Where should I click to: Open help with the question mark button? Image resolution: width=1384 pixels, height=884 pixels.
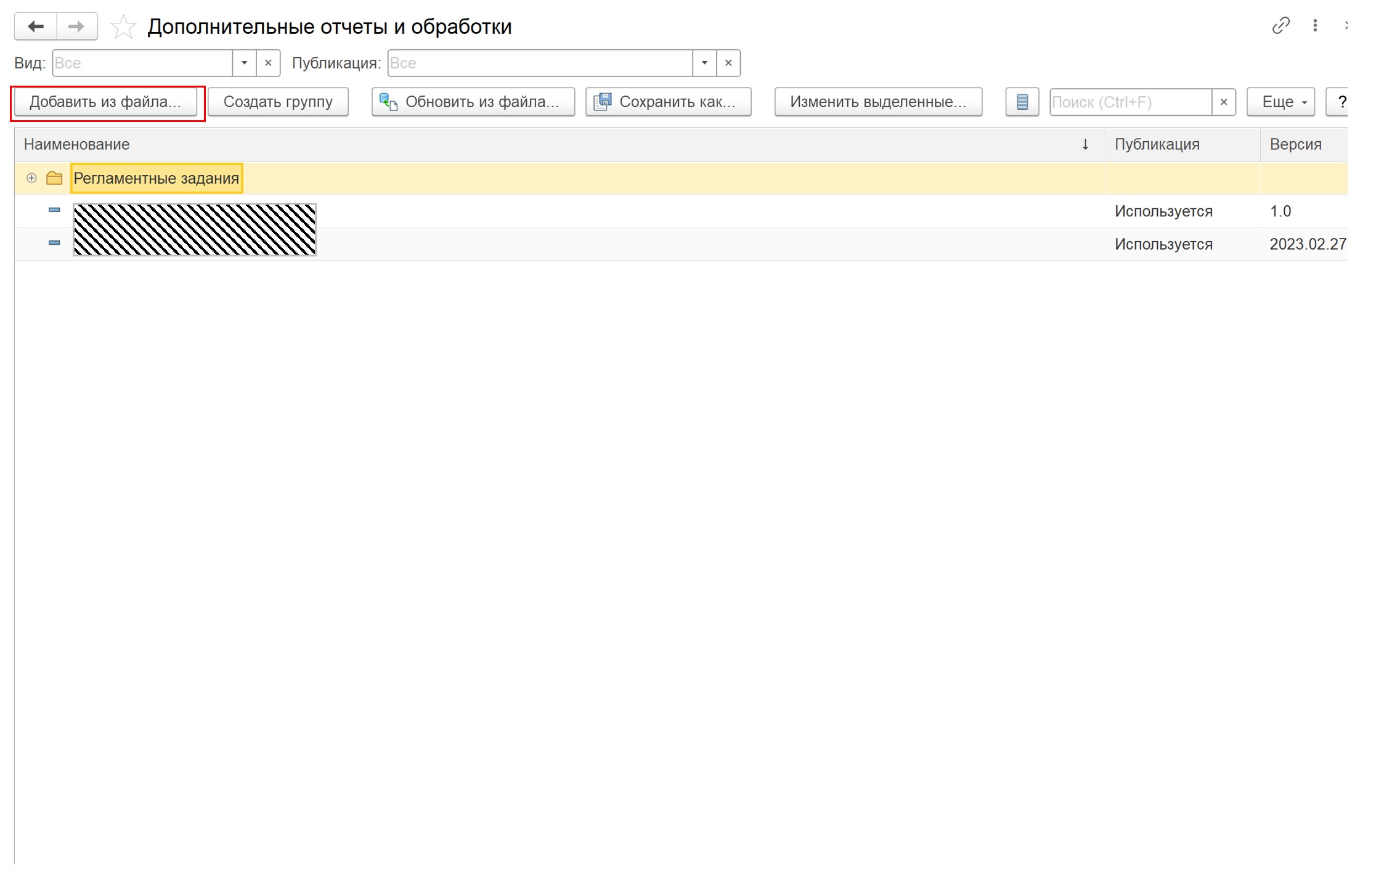coord(1340,102)
